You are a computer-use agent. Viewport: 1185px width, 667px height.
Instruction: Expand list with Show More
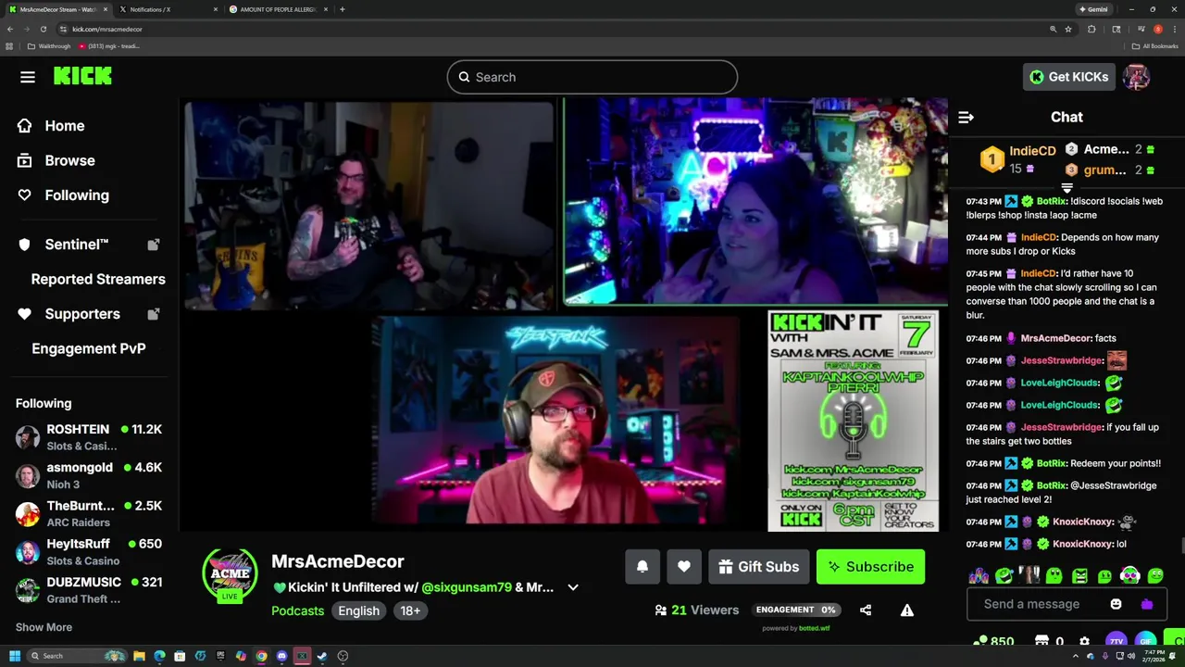tap(44, 627)
